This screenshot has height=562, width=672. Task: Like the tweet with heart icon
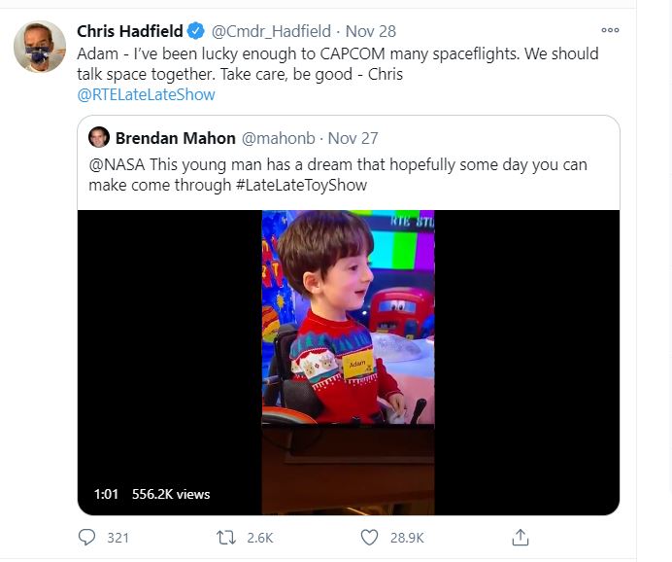369,537
